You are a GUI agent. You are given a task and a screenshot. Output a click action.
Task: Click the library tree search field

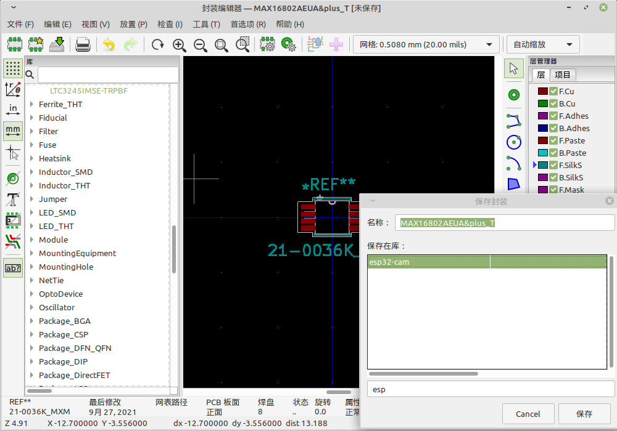click(108, 75)
